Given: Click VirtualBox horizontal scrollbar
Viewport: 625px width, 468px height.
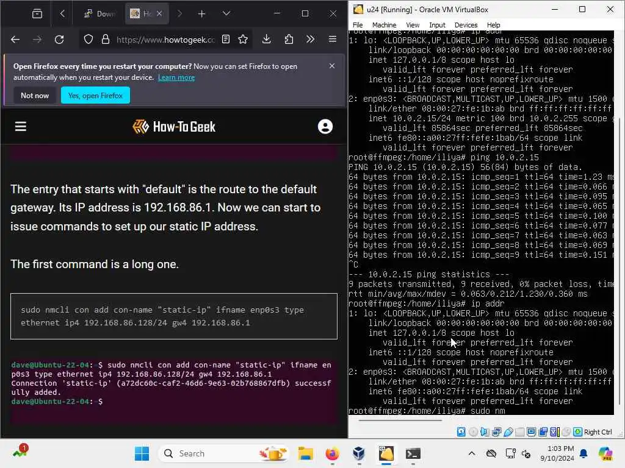Looking at the screenshot, I should 400,420.
